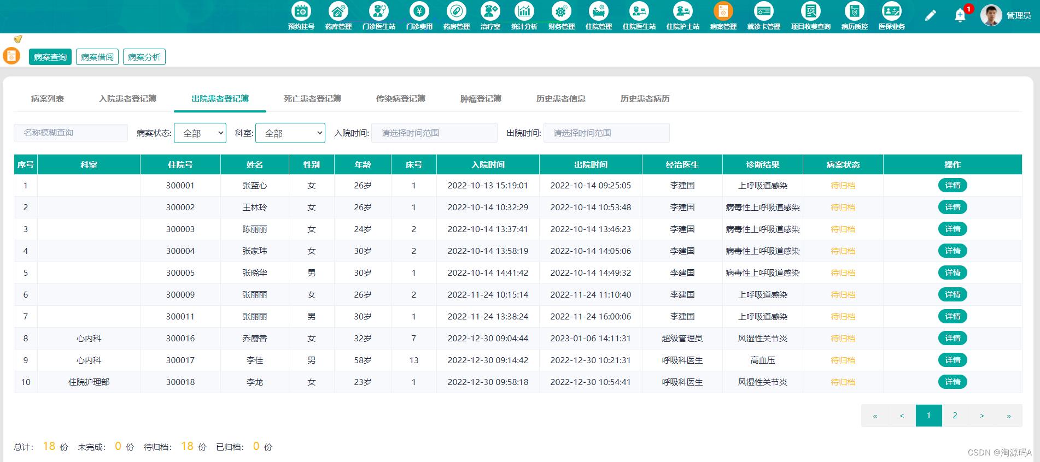Open the 住院医生站 inpatient doctor icon
The height and width of the screenshot is (462, 1040).
coord(639,11)
